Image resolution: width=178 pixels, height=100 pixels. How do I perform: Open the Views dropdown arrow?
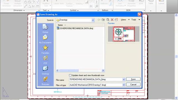click(x=129, y=20)
